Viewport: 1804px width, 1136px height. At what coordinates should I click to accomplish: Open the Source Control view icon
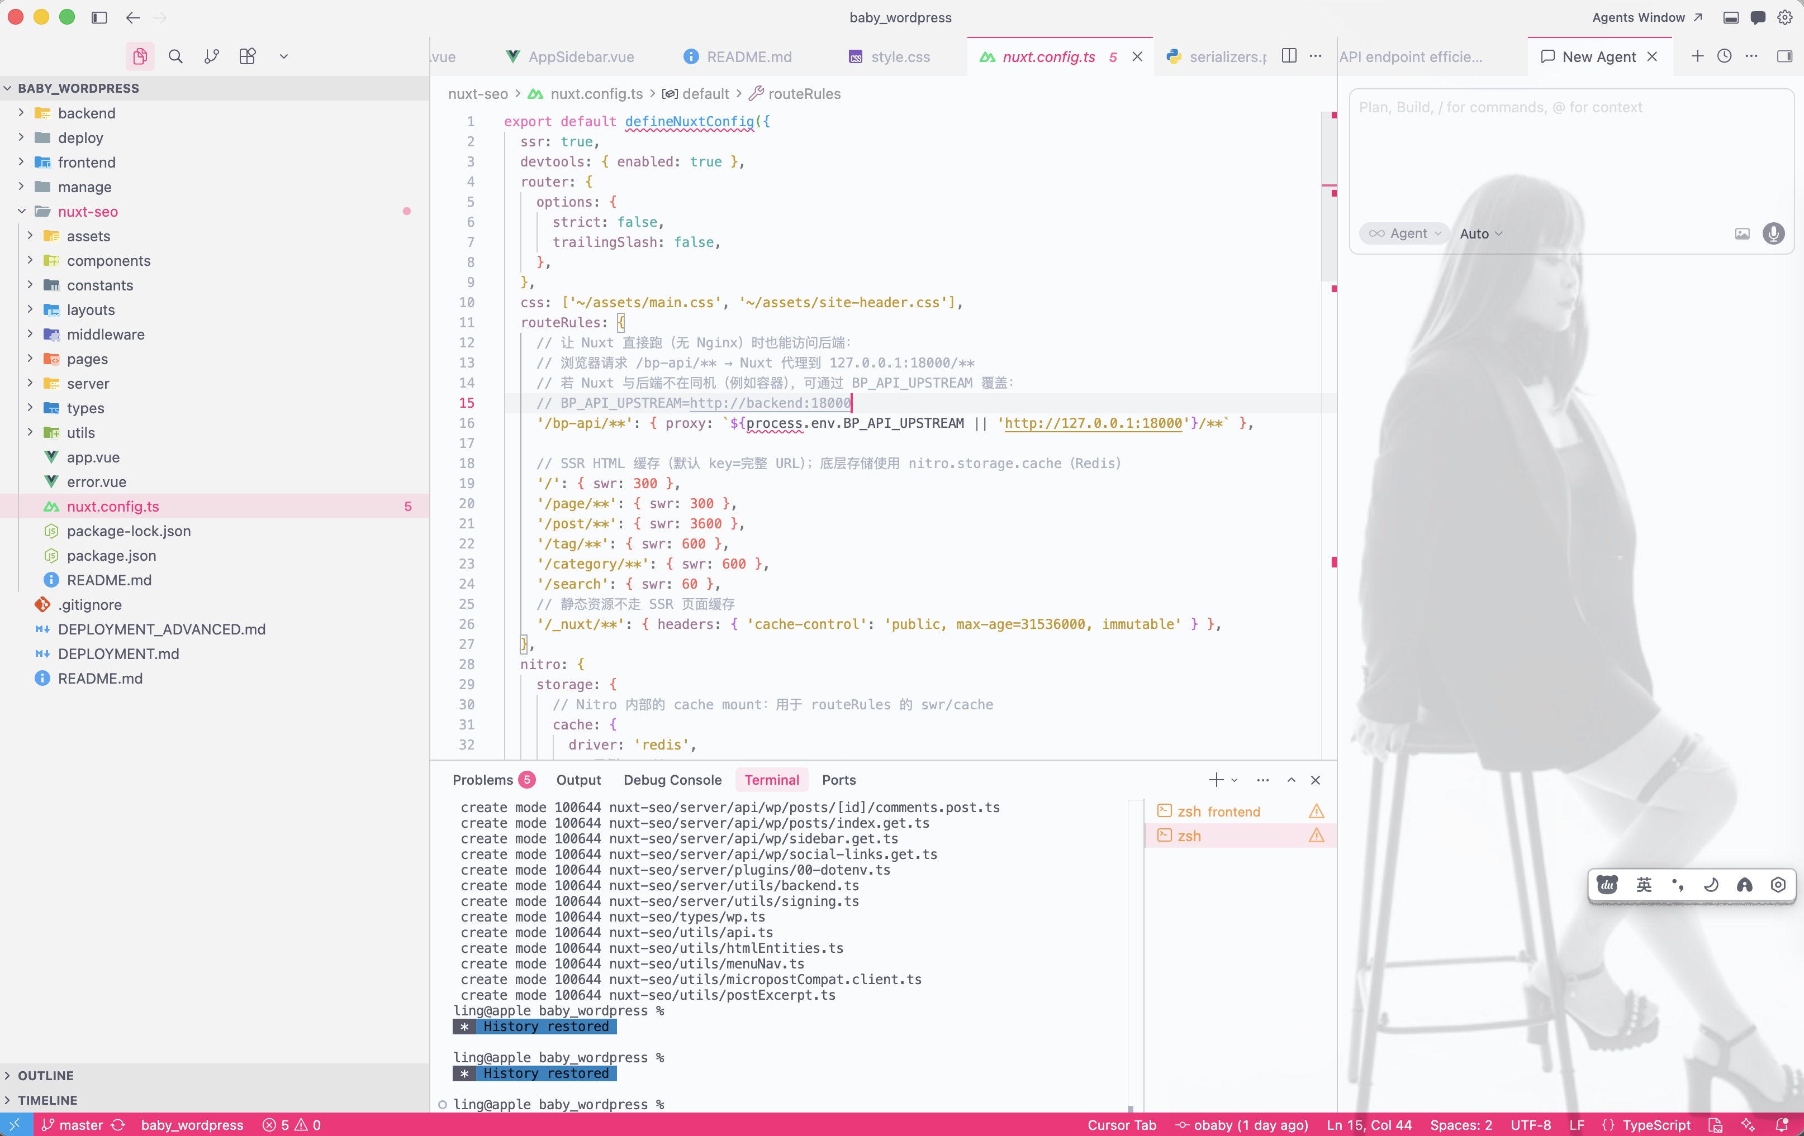pyautogui.click(x=211, y=56)
